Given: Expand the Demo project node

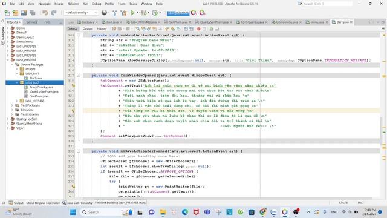Looking at the screenshot, I should (8, 28).
